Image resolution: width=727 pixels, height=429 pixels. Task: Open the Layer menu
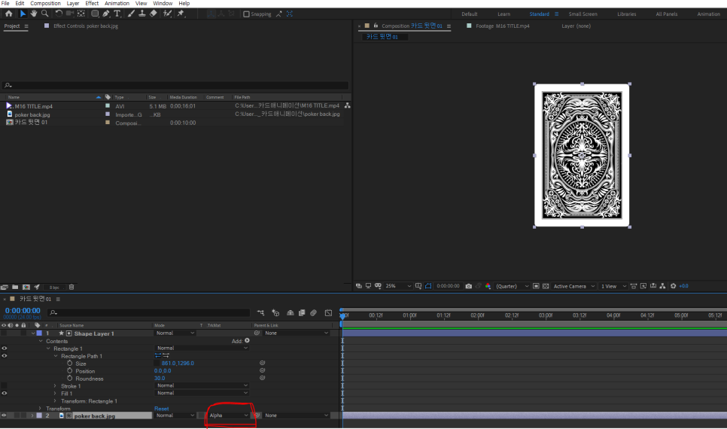73,3
